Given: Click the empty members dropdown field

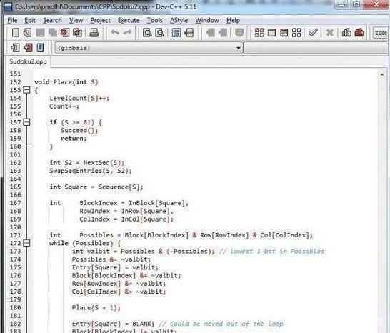Looking at the screenshot, I should (316, 48).
